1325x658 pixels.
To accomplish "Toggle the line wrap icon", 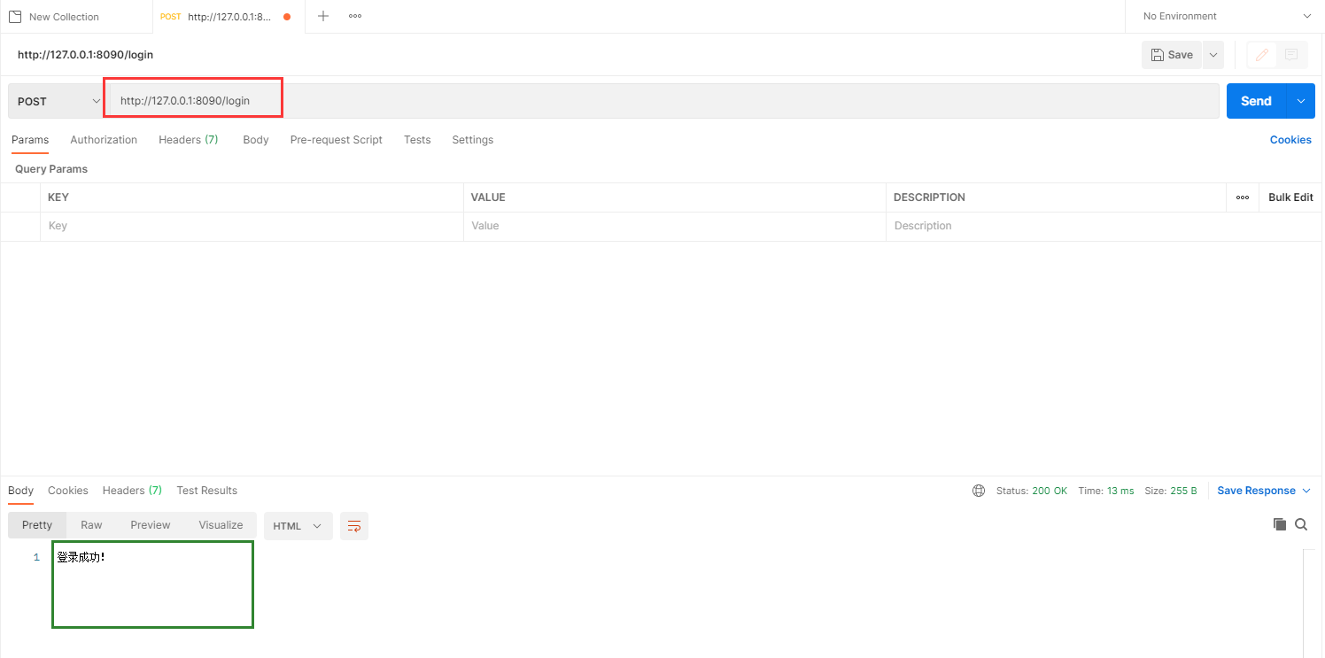I will tap(354, 526).
